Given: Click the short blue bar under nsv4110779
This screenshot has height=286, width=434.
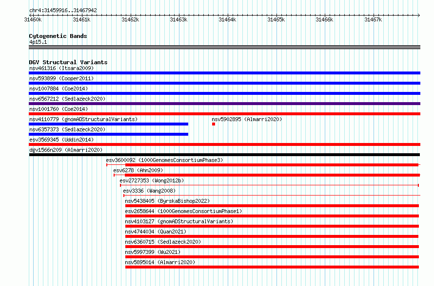Looking at the screenshot, I should [108, 124].
